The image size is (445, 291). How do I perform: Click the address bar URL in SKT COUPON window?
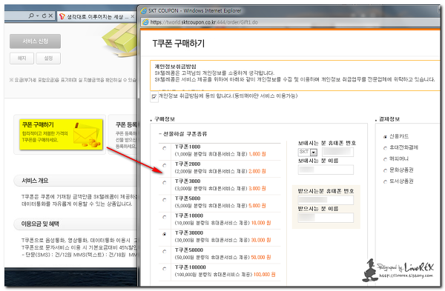(204, 22)
